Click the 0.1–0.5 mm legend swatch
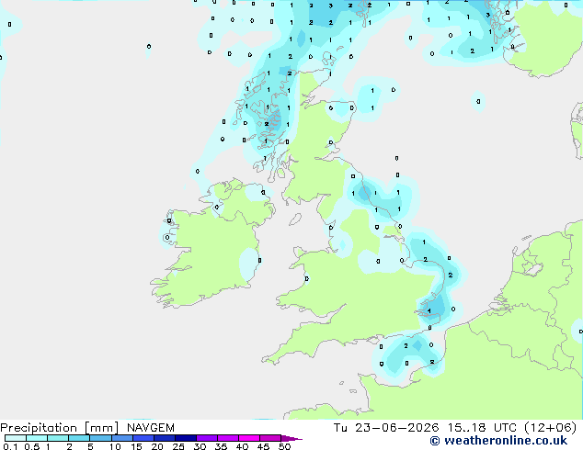This screenshot has height=450, width=583. point(16,438)
